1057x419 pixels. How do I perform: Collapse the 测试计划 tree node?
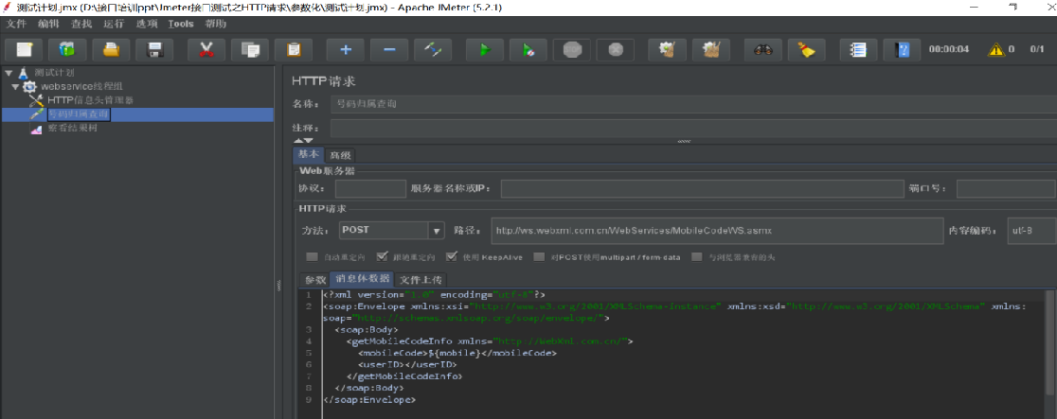[9, 72]
